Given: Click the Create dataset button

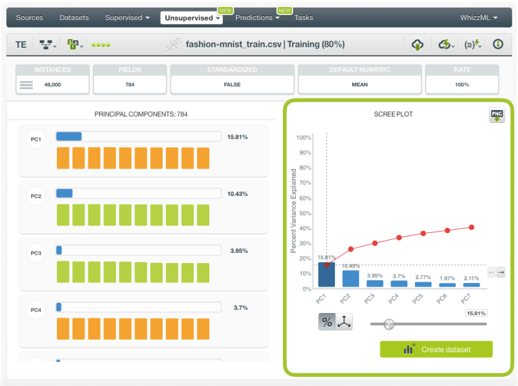Looking at the screenshot, I should click(x=436, y=350).
